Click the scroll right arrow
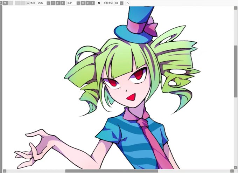This screenshot has height=173, width=238. point(232,171)
